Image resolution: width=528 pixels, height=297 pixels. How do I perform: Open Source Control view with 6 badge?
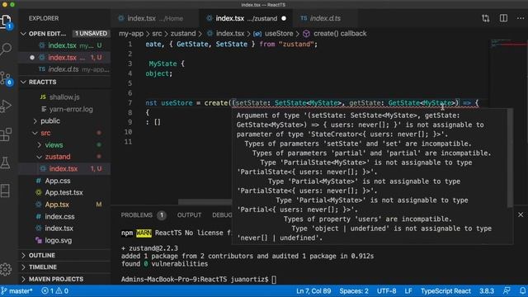[7, 78]
